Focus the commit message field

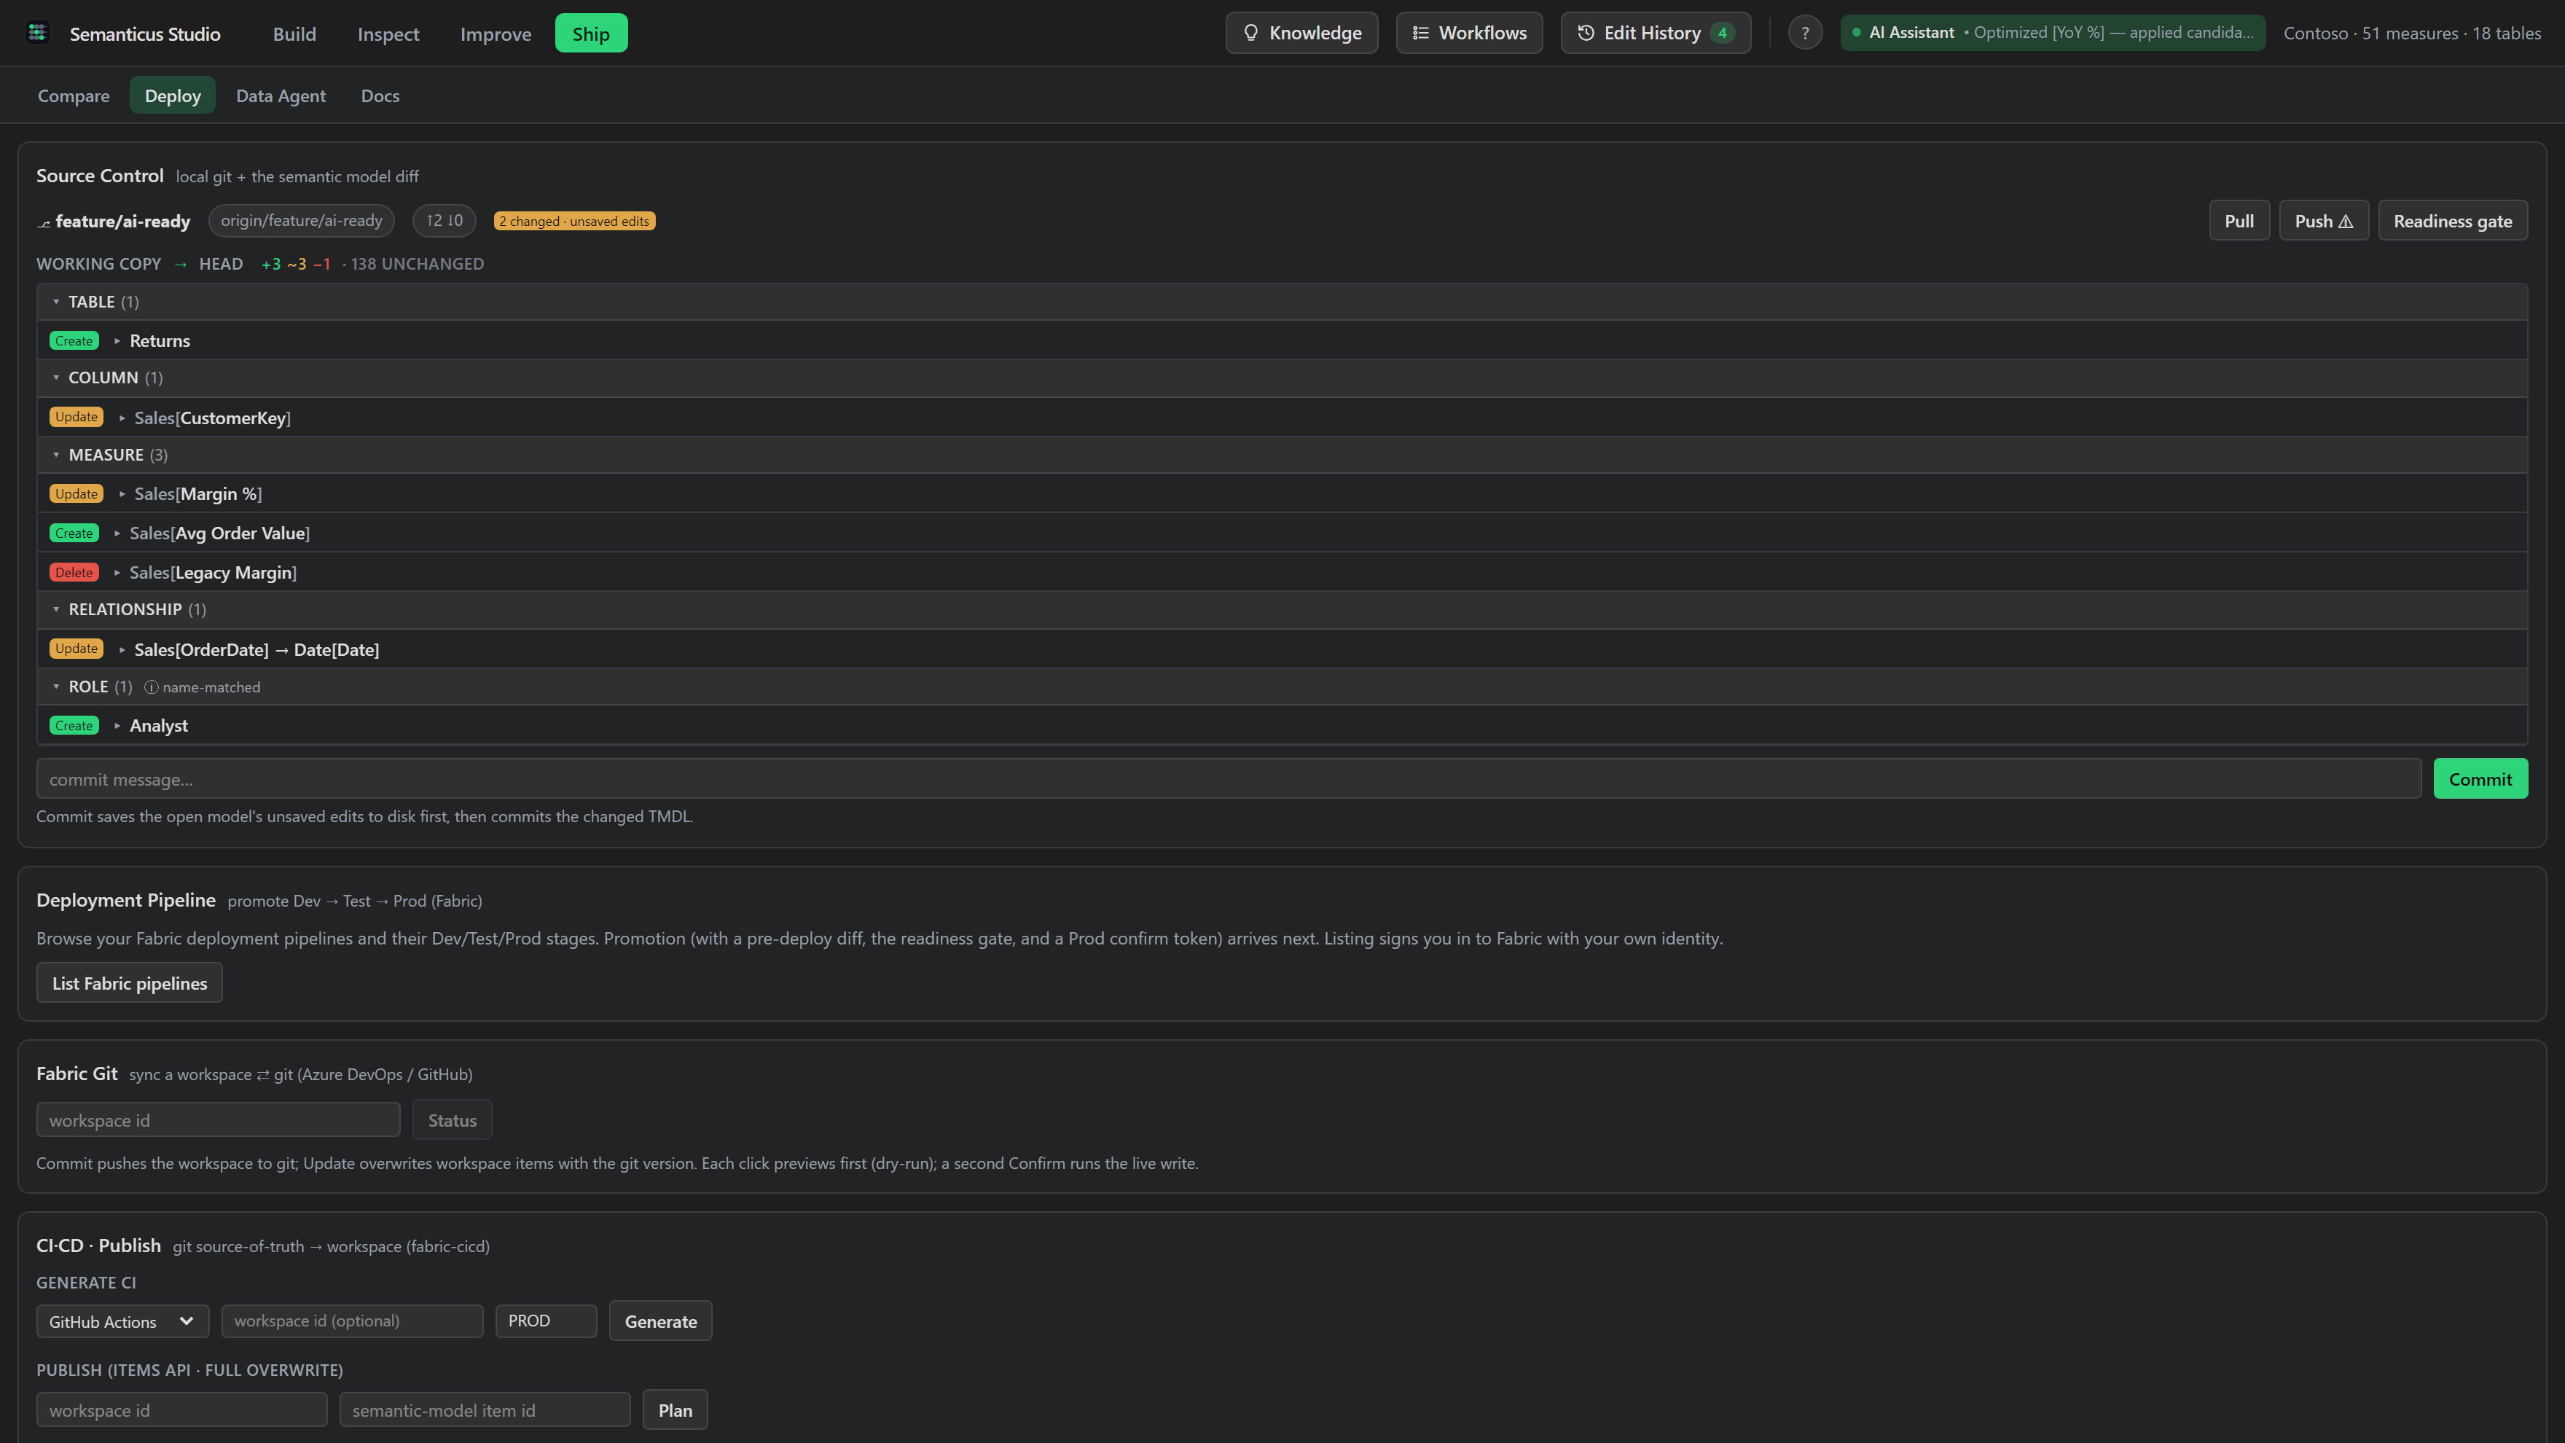click(x=1229, y=779)
